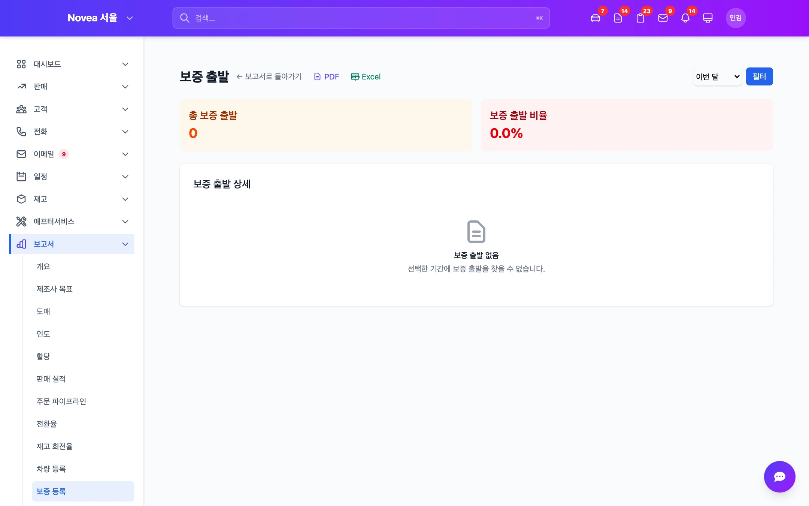Image resolution: width=809 pixels, height=506 pixels.
Task: Click the dashboard grid icon in sidebar
Action: pos(21,64)
